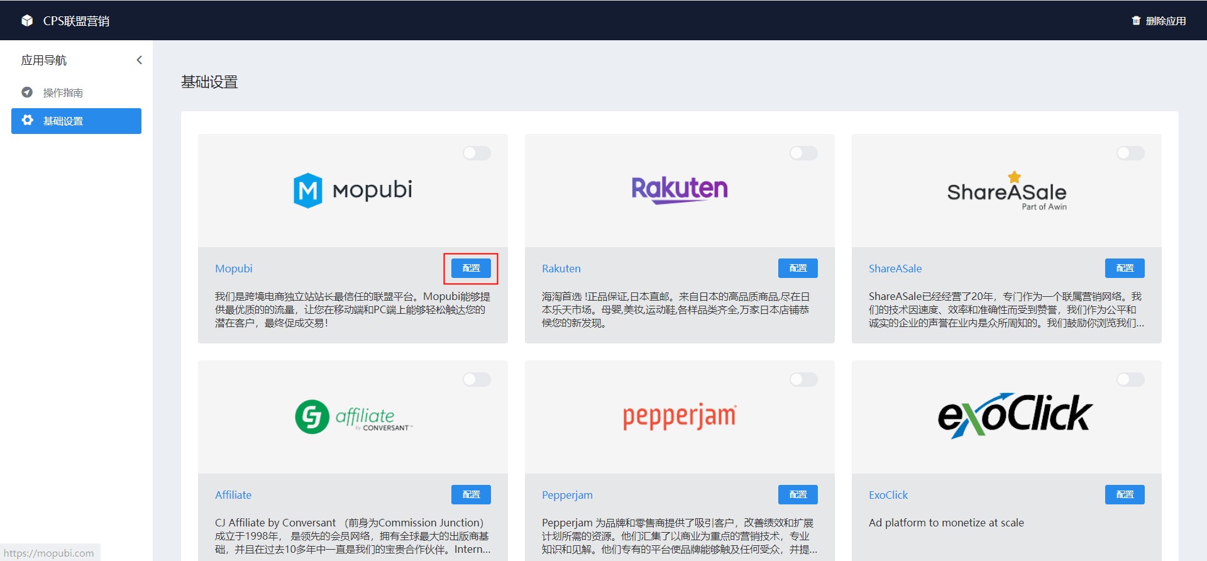
Task: Click the ShareASale logo image
Action: [1006, 191]
